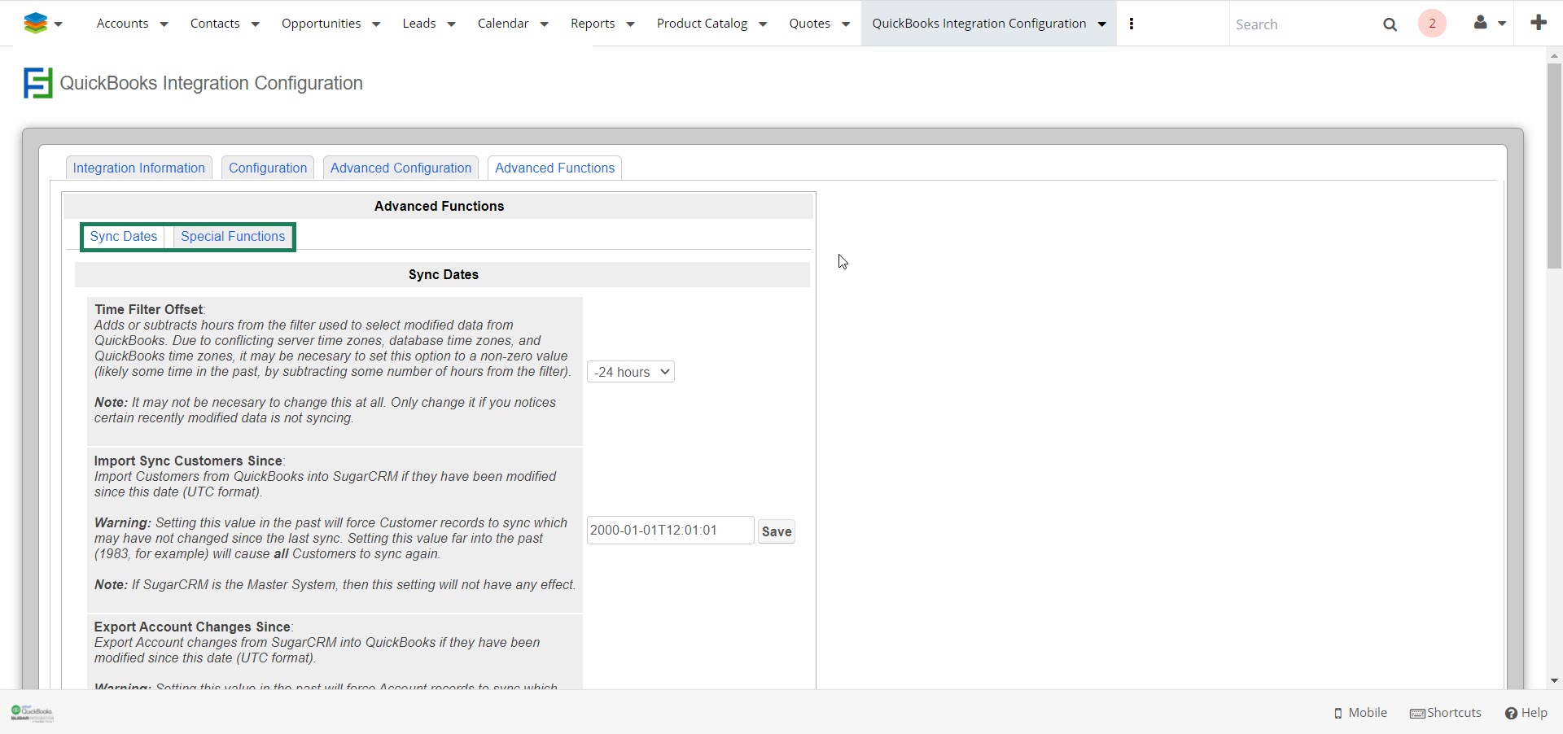Viewport: 1563px width, 734px height.
Task: Open the user profile icon menu
Action: point(1481,23)
